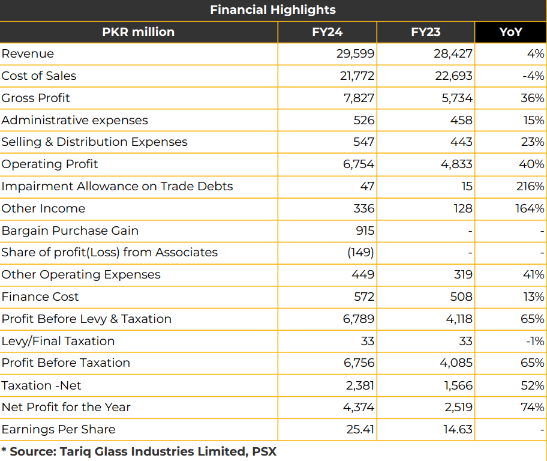Click the Bargain Purchase Gain value 915
Image resolution: width=547 pixels, height=461 pixels.
365,231
